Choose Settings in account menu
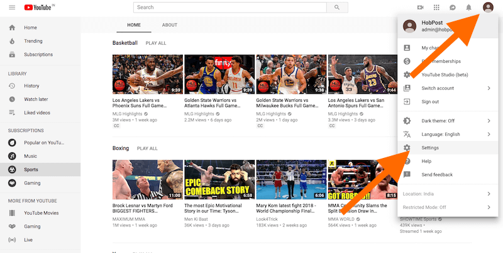The height and width of the screenshot is (253, 503). tap(448, 148)
